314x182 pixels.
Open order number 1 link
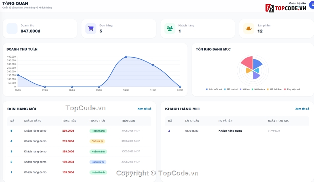coord(12,172)
